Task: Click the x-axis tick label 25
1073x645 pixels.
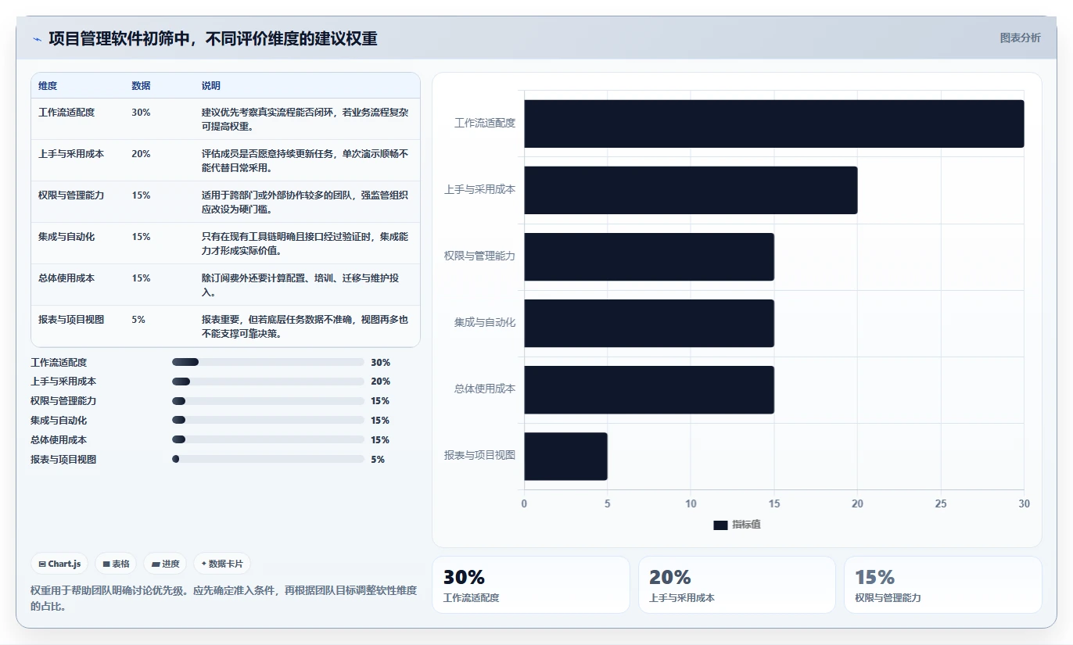Action: (941, 504)
